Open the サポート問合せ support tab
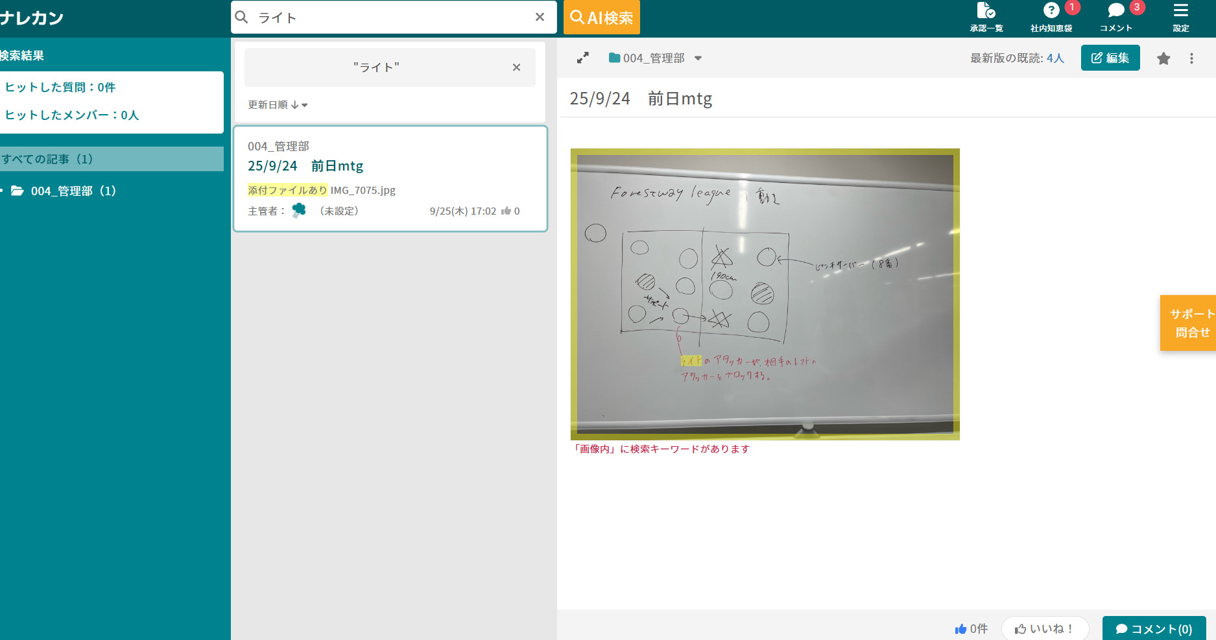Image resolution: width=1216 pixels, height=640 pixels. coord(1190,323)
